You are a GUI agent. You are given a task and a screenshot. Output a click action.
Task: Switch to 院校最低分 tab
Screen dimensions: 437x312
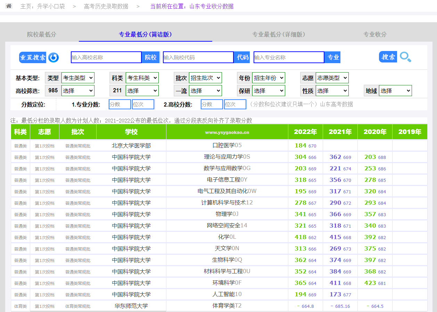pos(42,34)
